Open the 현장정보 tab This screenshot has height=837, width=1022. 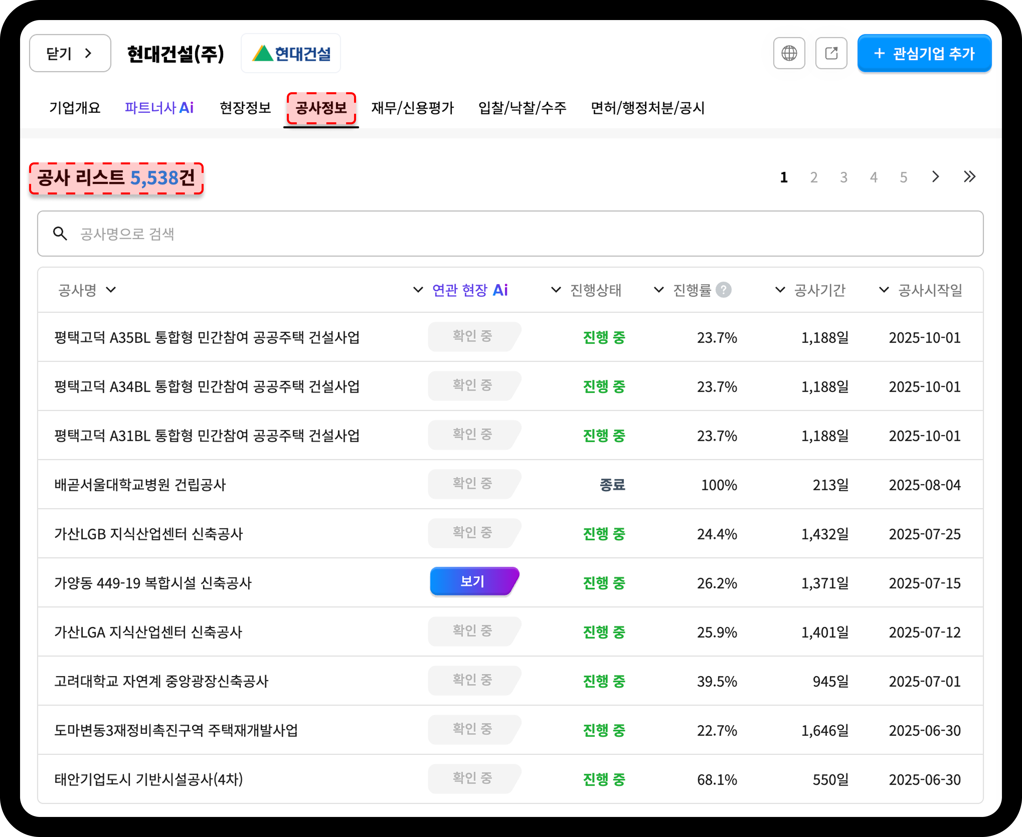click(245, 108)
